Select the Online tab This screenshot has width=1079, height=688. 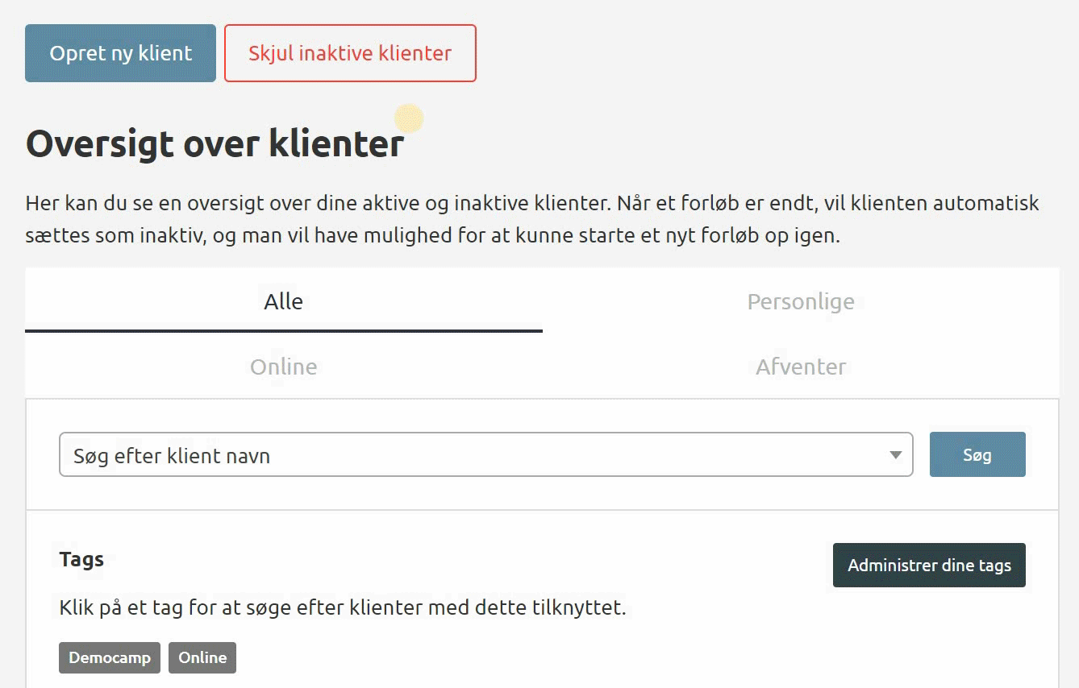pos(283,367)
